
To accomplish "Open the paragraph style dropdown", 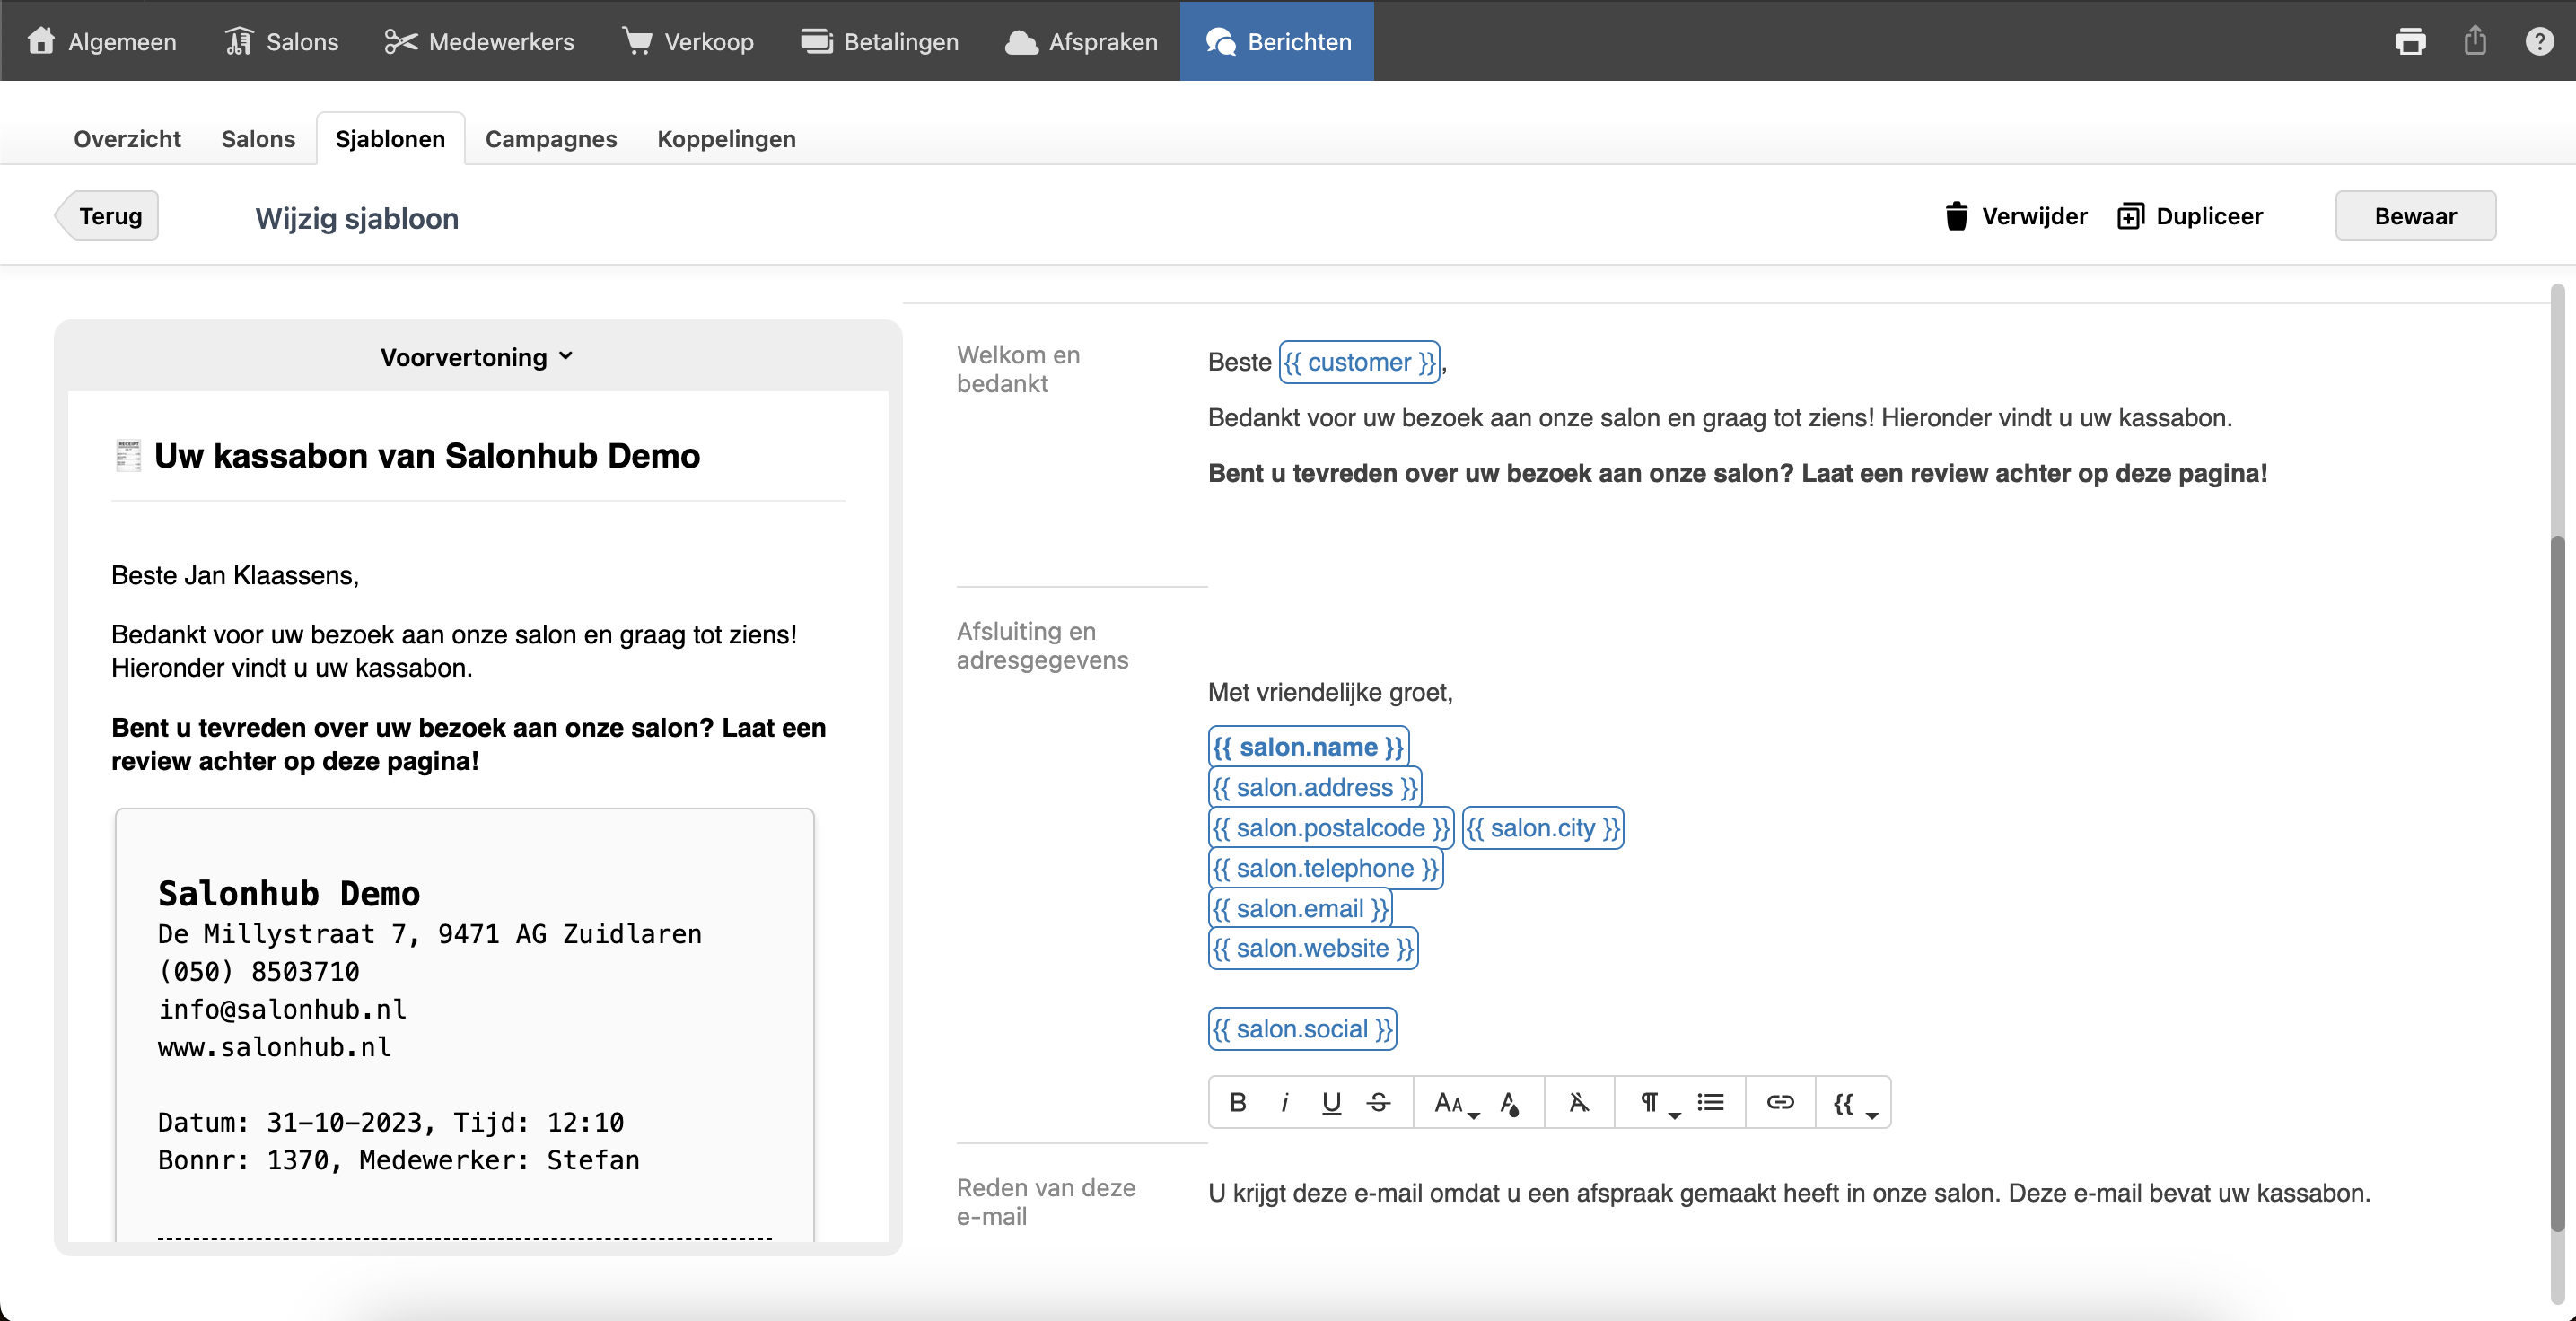I will 1658,1103.
